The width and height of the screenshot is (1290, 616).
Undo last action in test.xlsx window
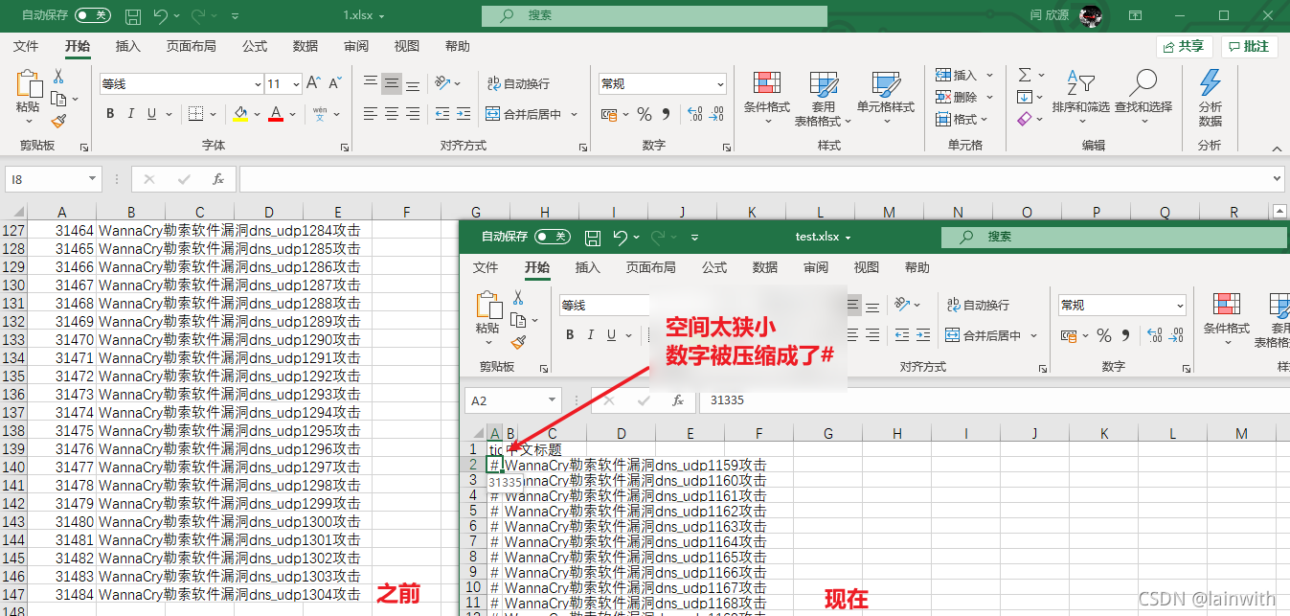pos(621,237)
